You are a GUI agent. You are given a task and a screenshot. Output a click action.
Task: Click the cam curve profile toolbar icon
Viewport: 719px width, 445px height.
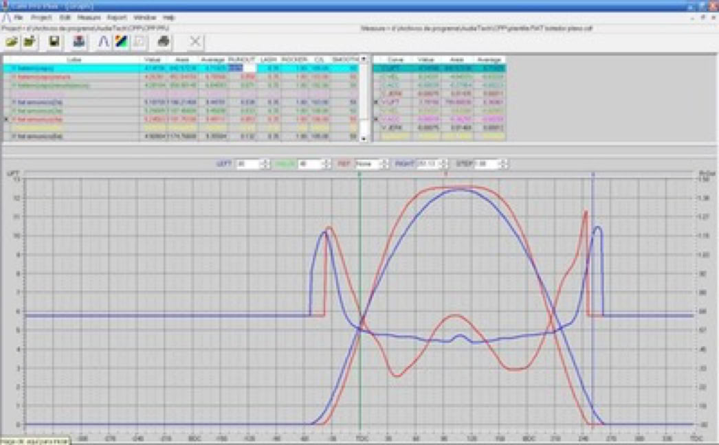tap(103, 42)
